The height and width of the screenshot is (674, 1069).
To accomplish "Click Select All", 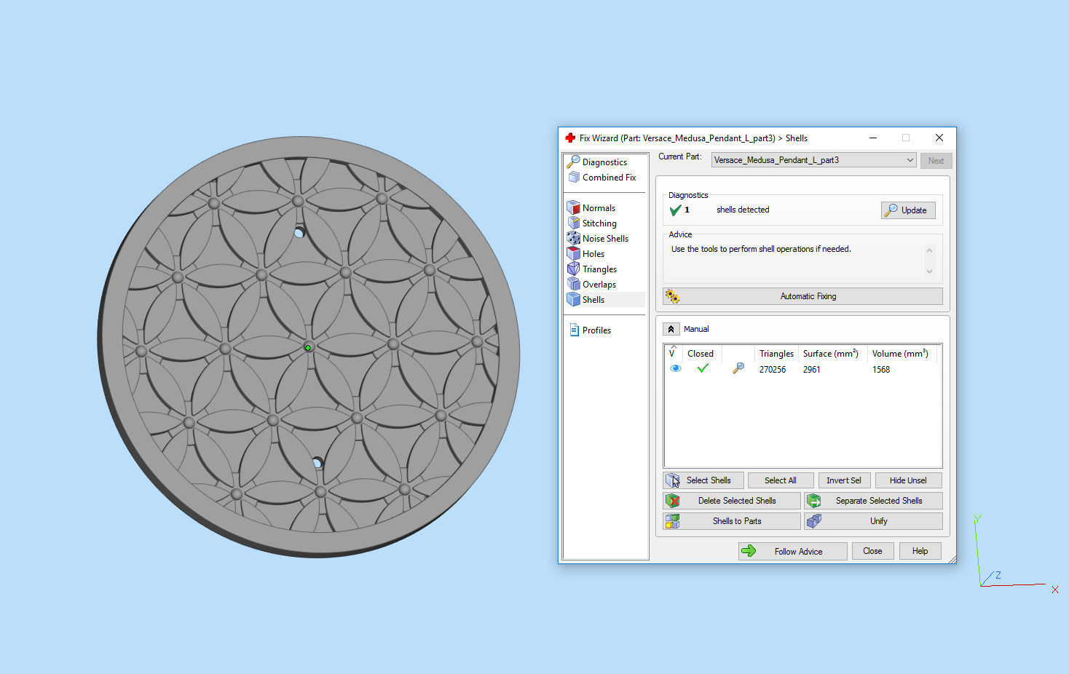I will click(x=781, y=480).
